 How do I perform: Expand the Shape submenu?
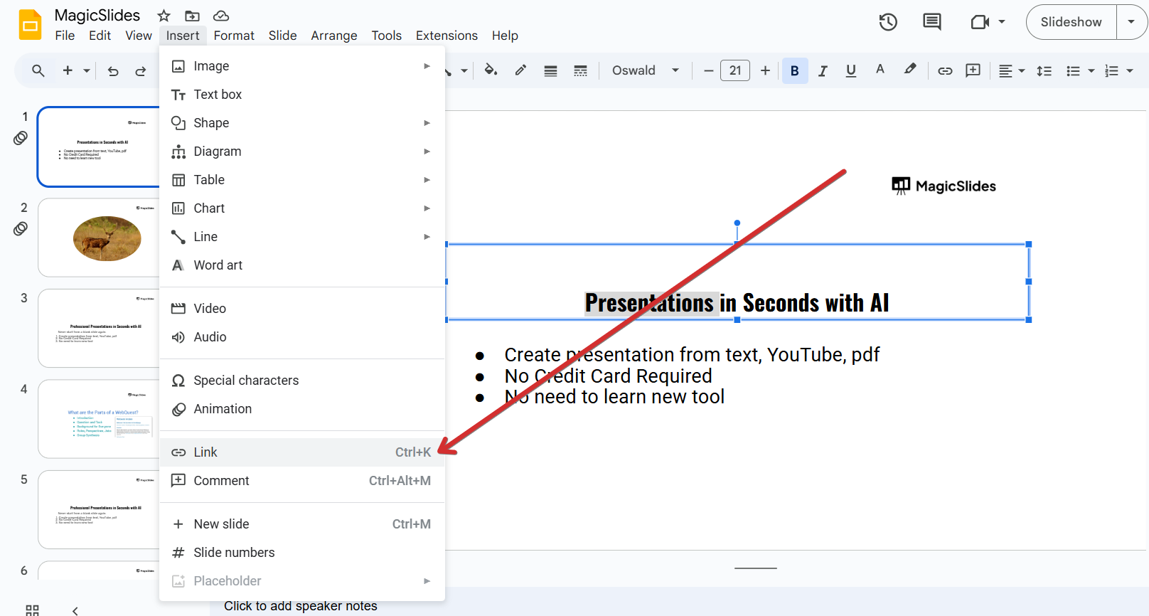click(302, 123)
